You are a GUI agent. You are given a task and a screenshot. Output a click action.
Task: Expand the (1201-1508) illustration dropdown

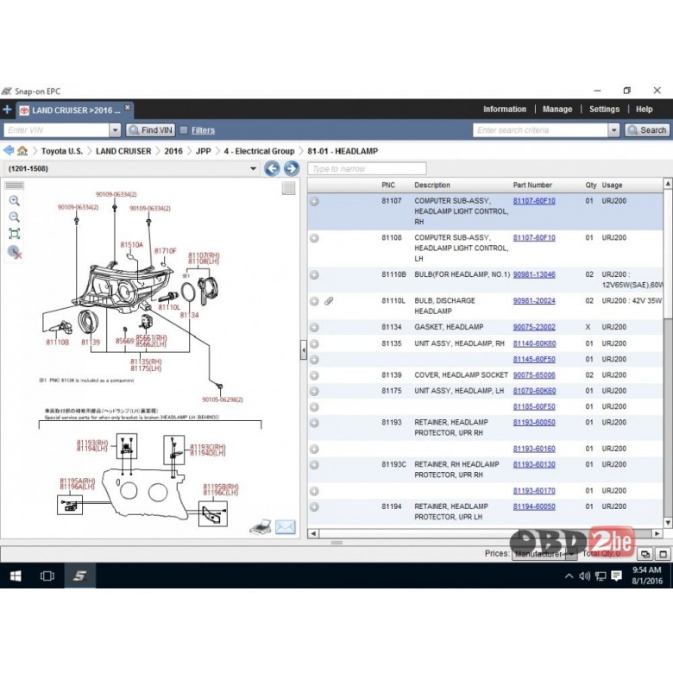253,168
